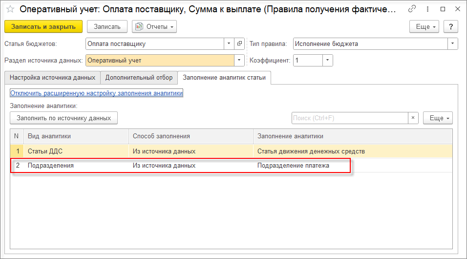This screenshot has height=259, width=467.
Task: Open the Дополнительный отбор tab
Action: pyautogui.click(x=139, y=77)
